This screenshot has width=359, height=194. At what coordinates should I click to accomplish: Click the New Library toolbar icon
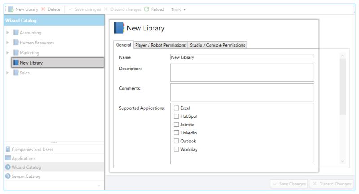click(x=11, y=9)
